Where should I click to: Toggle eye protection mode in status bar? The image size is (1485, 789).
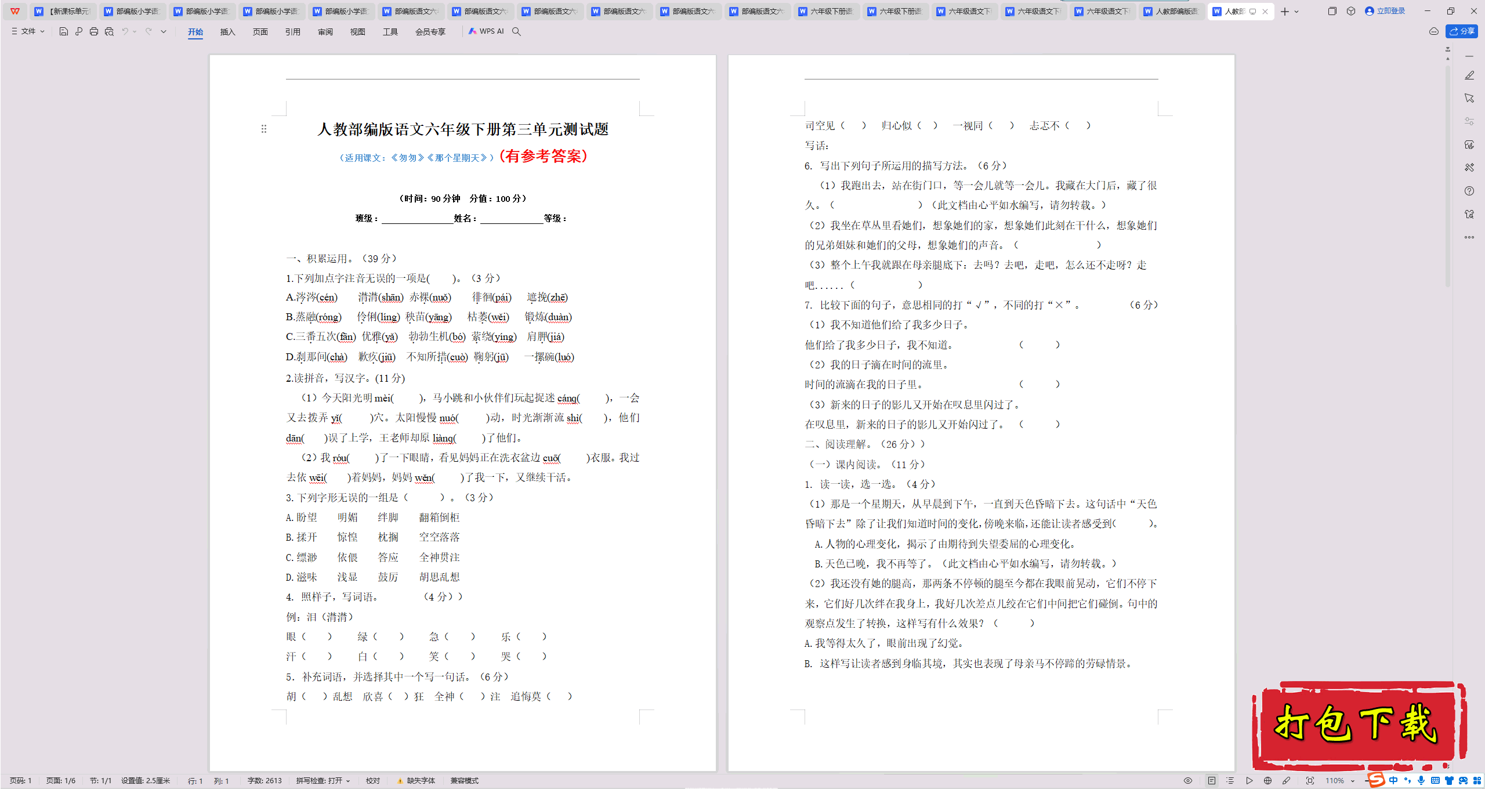(x=1188, y=781)
